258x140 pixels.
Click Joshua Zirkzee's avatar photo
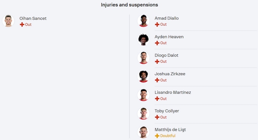pos(143,77)
